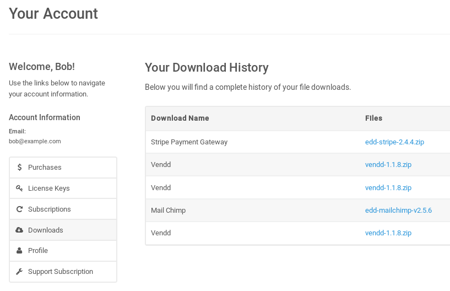Image resolution: width=450 pixels, height=291 pixels.
Task: Click the Files column header
Action: pyautogui.click(x=373, y=118)
